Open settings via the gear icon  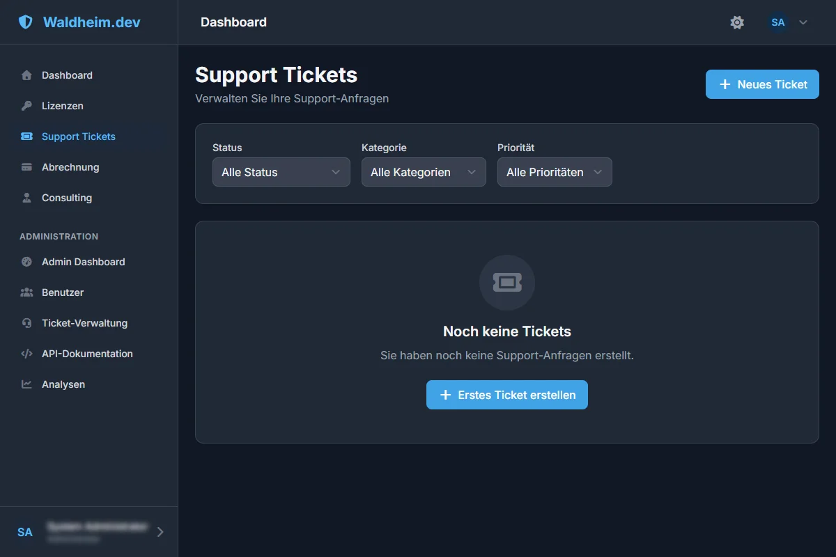[x=737, y=22]
